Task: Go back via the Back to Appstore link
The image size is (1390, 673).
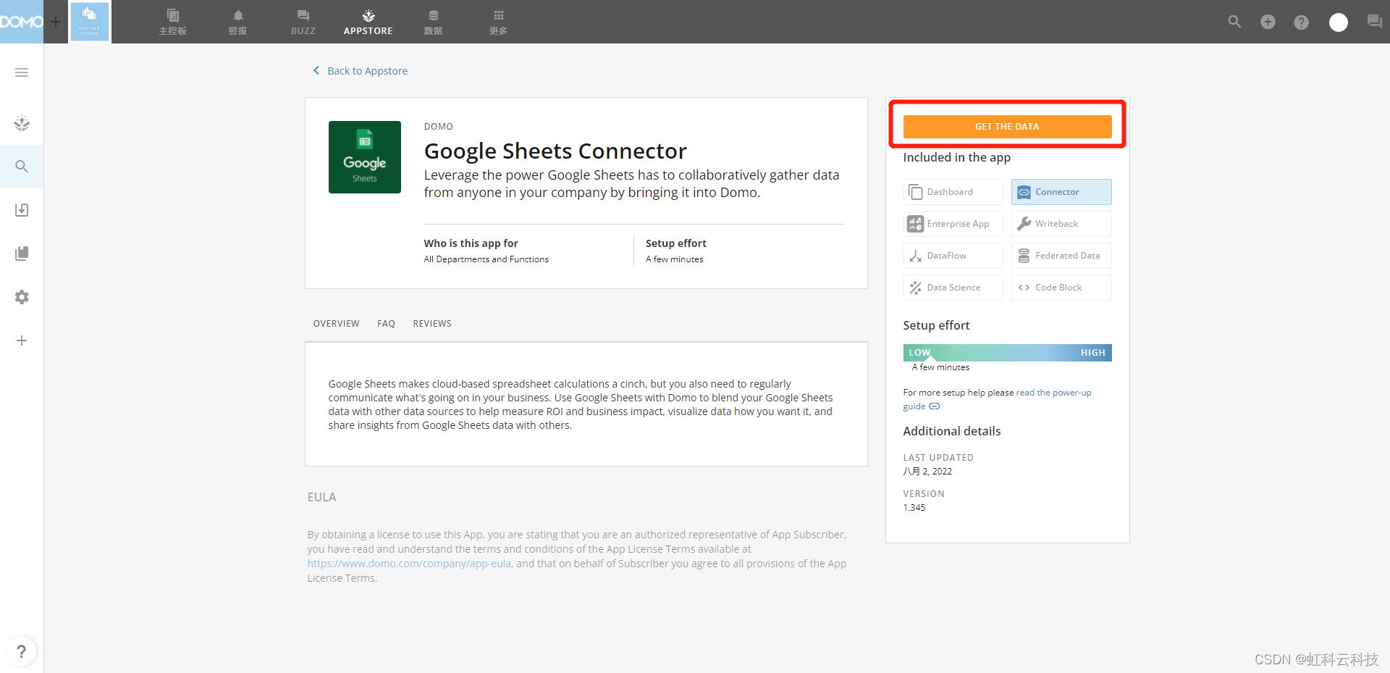Action: pos(361,71)
